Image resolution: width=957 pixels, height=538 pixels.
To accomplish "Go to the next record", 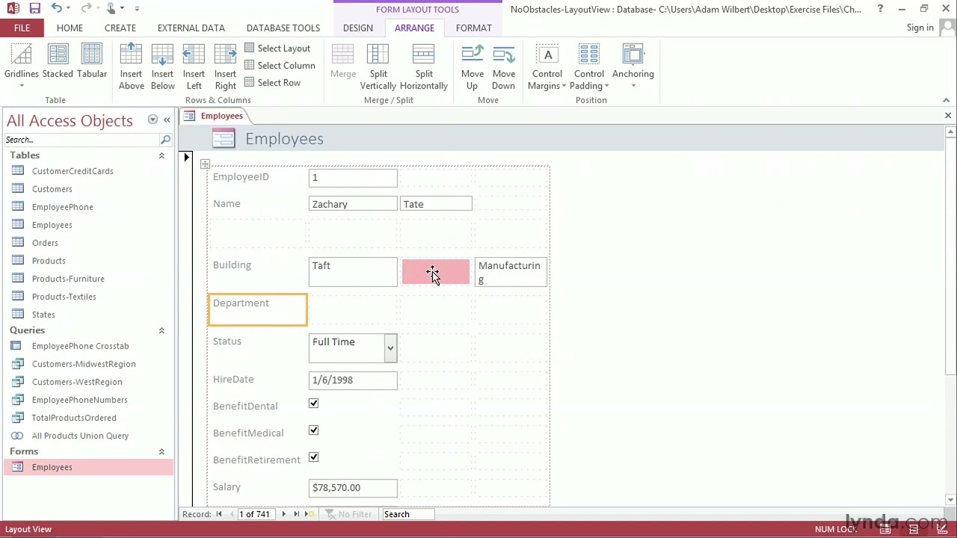I will tap(283, 514).
